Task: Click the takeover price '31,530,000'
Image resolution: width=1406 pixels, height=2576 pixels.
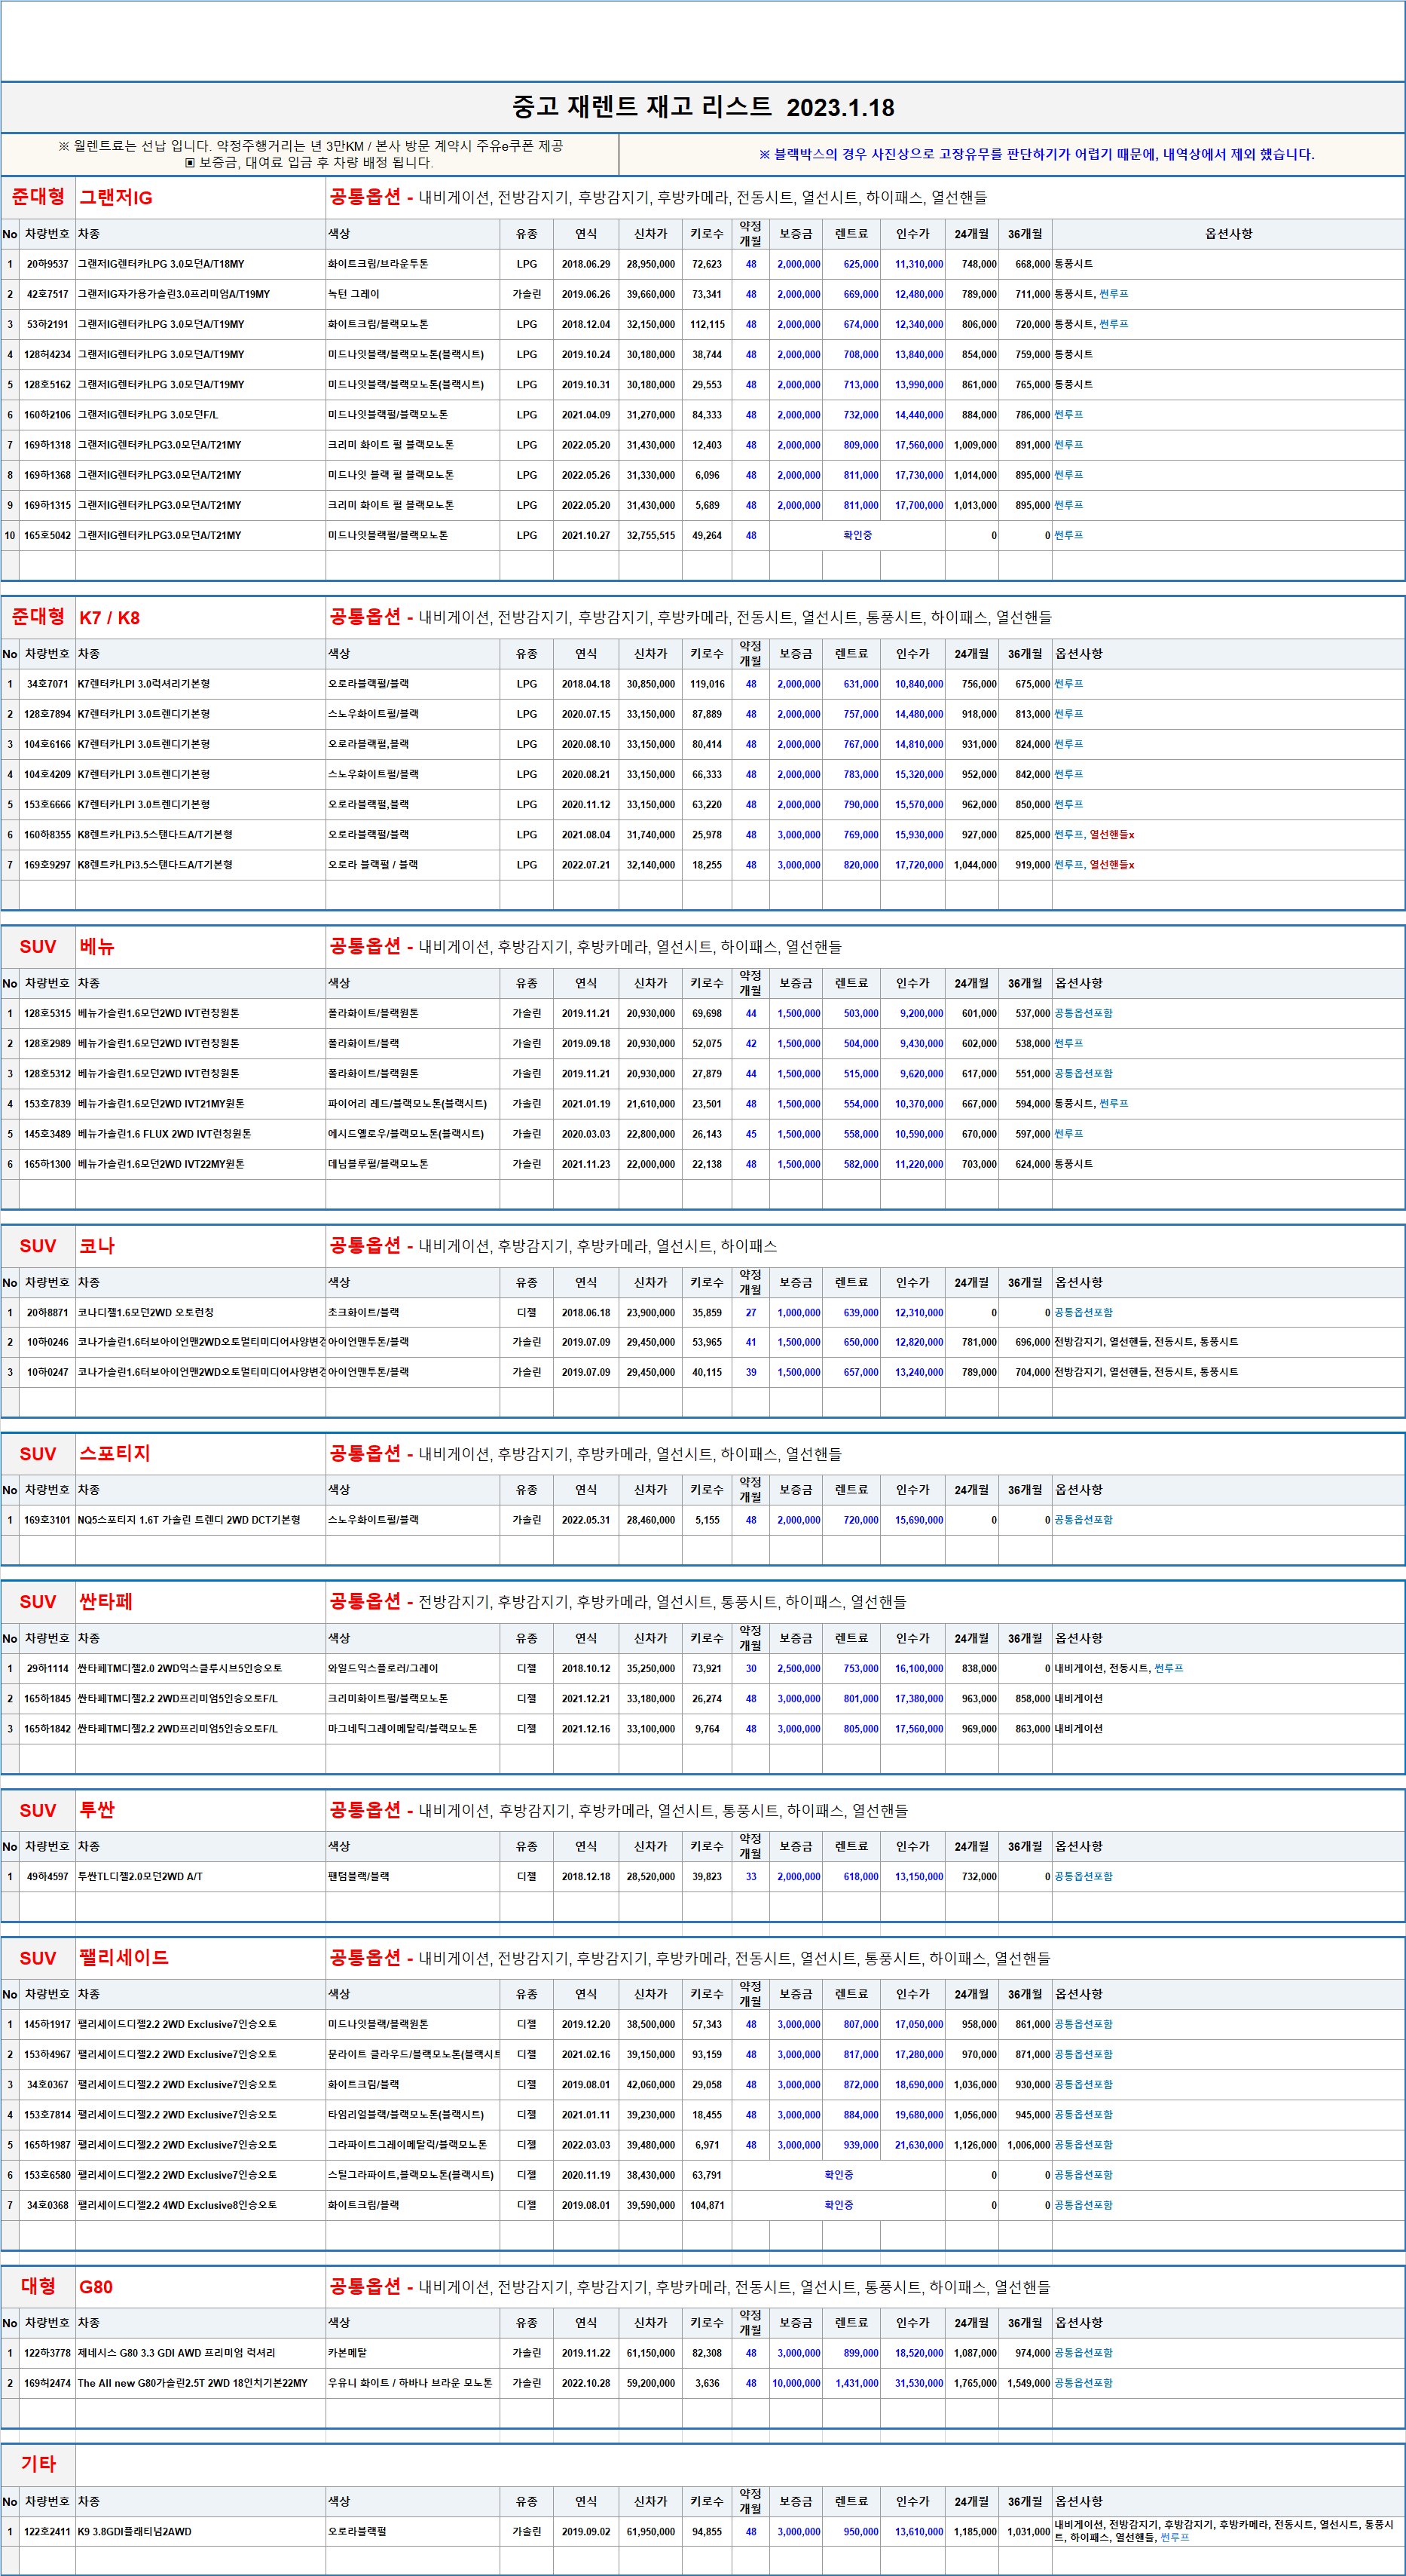Action: [919, 2383]
